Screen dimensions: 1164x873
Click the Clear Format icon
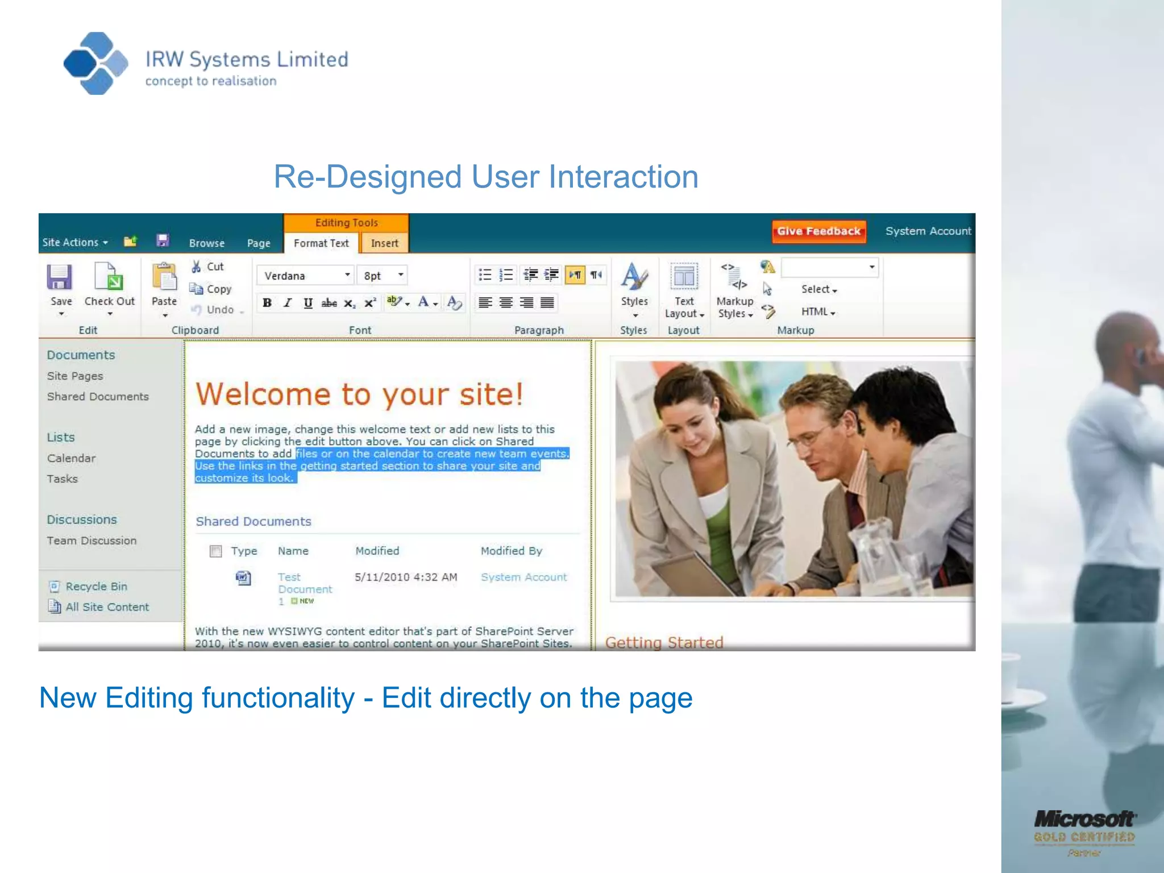pyautogui.click(x=454, y=302)
